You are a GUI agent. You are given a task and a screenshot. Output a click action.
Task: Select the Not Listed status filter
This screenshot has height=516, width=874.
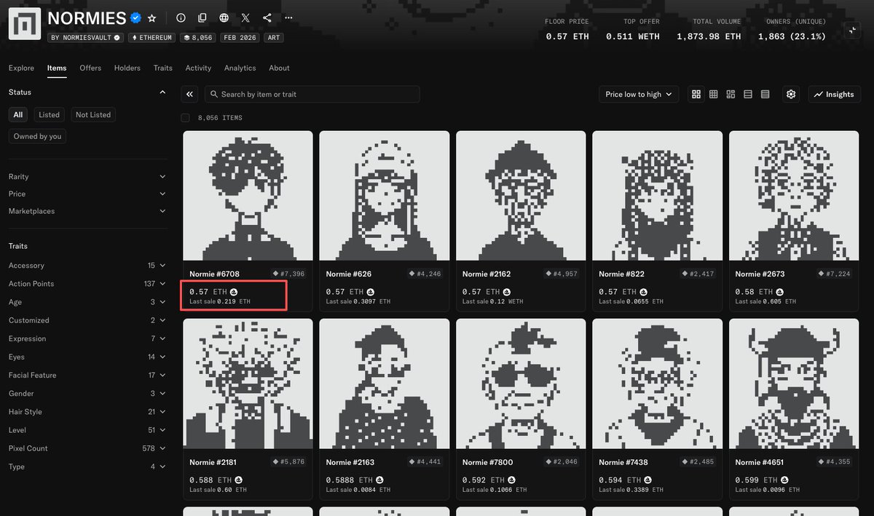click(93, 115)
